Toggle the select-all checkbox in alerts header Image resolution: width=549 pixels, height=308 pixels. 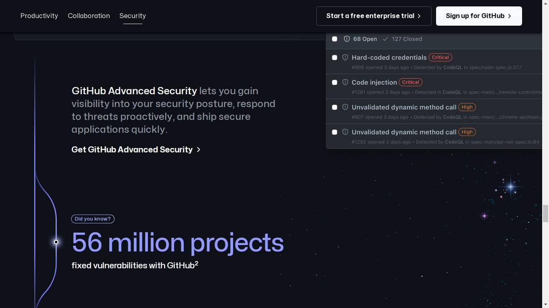click(334, 39)
